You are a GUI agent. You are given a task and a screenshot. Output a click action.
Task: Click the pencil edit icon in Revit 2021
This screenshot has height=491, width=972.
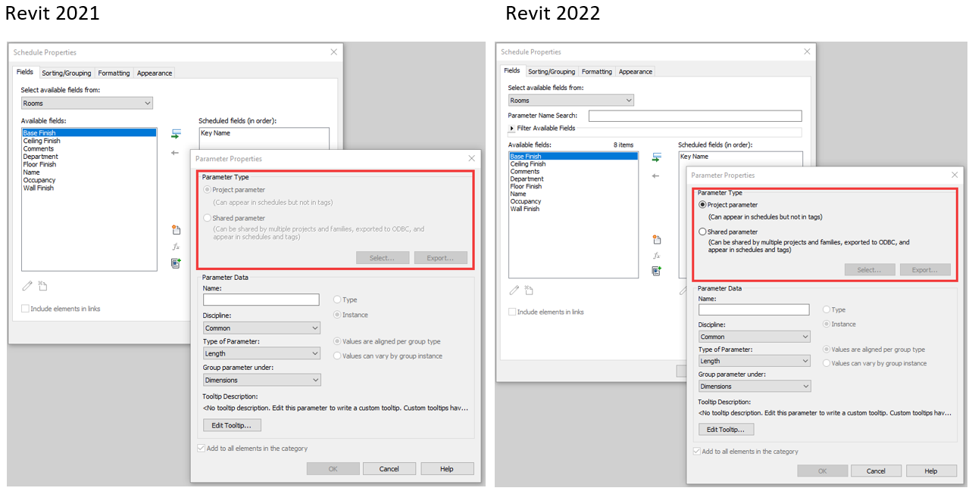(x=27, y=286)
